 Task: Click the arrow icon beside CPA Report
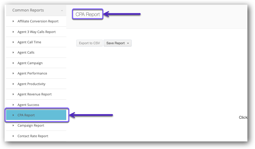[13, 115]
